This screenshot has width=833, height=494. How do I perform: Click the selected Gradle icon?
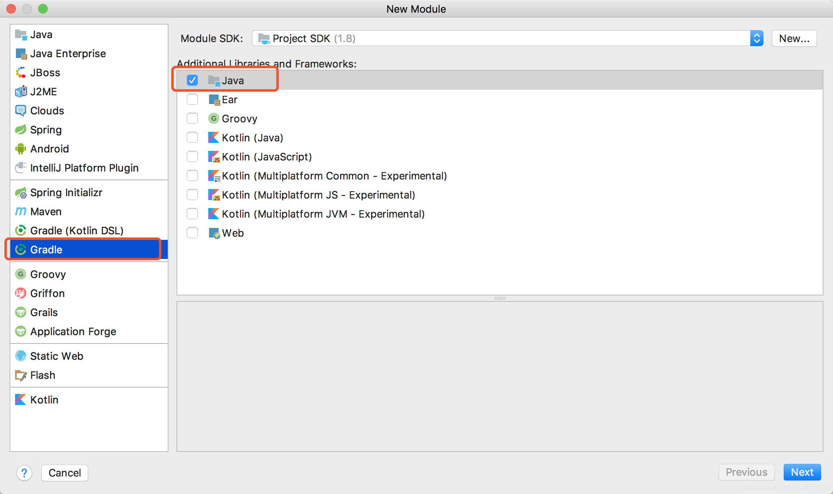21,250
